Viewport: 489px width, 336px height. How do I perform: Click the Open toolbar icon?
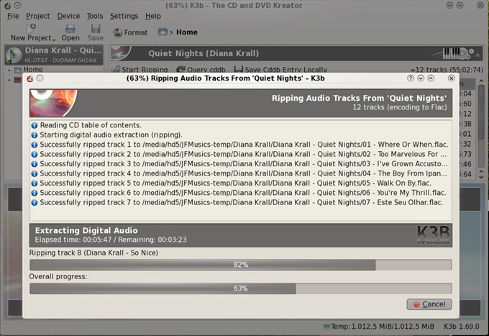click(70, 28)
